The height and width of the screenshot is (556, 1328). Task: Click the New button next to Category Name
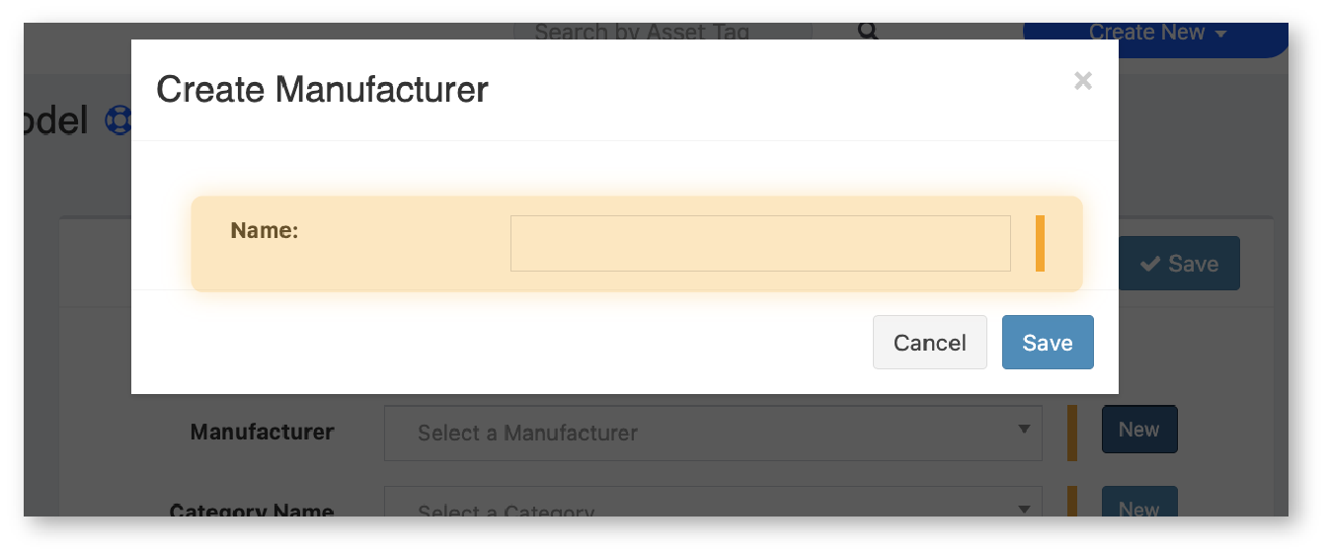[1138, 508]
